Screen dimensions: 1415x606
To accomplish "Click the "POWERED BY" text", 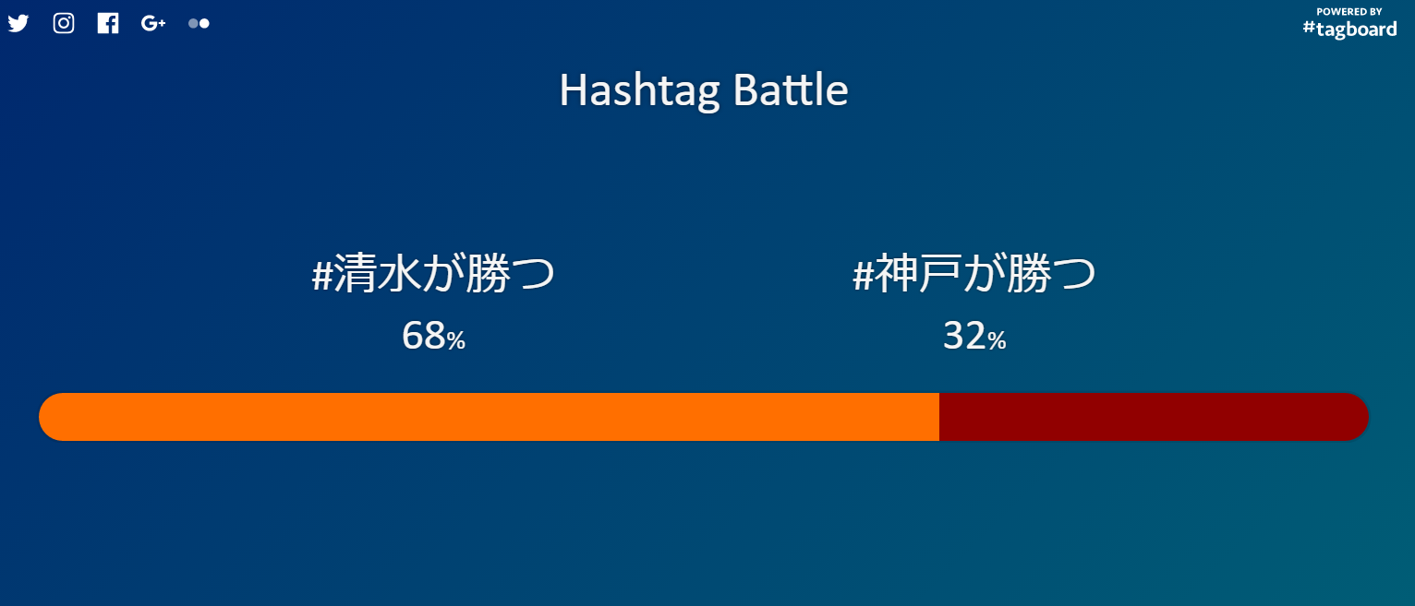I will pos(1349,11).
